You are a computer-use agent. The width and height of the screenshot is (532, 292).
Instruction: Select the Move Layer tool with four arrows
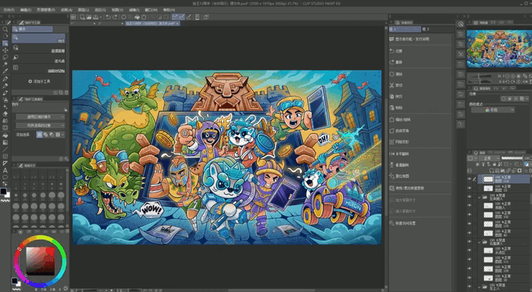[x=5, y=50]
